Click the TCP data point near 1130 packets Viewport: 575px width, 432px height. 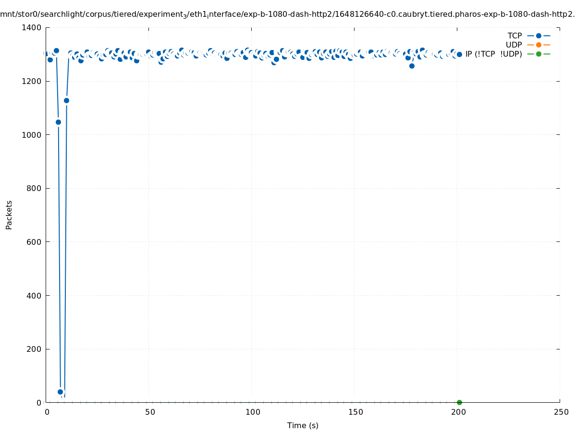(x=66, y=100)
